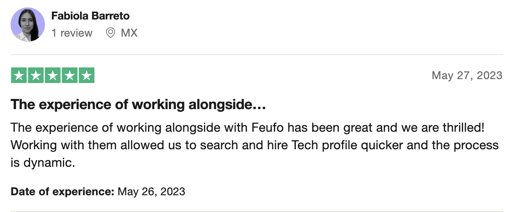The image size is (515, 212).
Task: Open Fabiola Barreto's profile avatar
Action: tap(28, 25)
